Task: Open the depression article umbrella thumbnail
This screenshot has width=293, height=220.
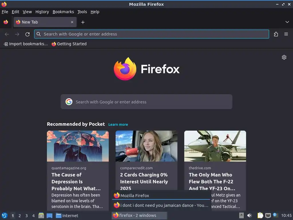Action: tap(78, 146)
